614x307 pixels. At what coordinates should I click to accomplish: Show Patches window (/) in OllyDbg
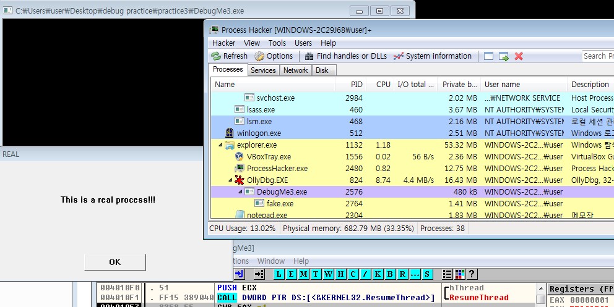[365, 274]
